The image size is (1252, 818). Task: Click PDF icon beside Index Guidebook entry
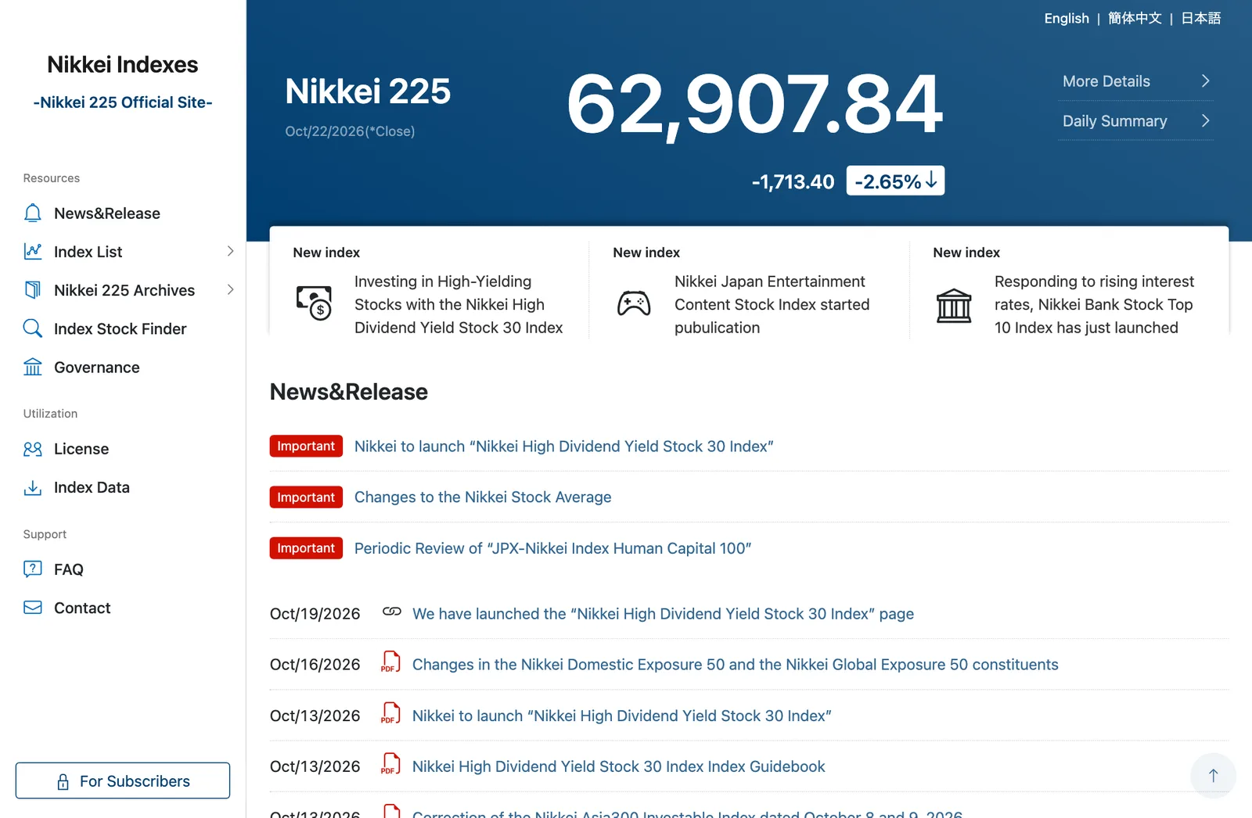(390, 764)
